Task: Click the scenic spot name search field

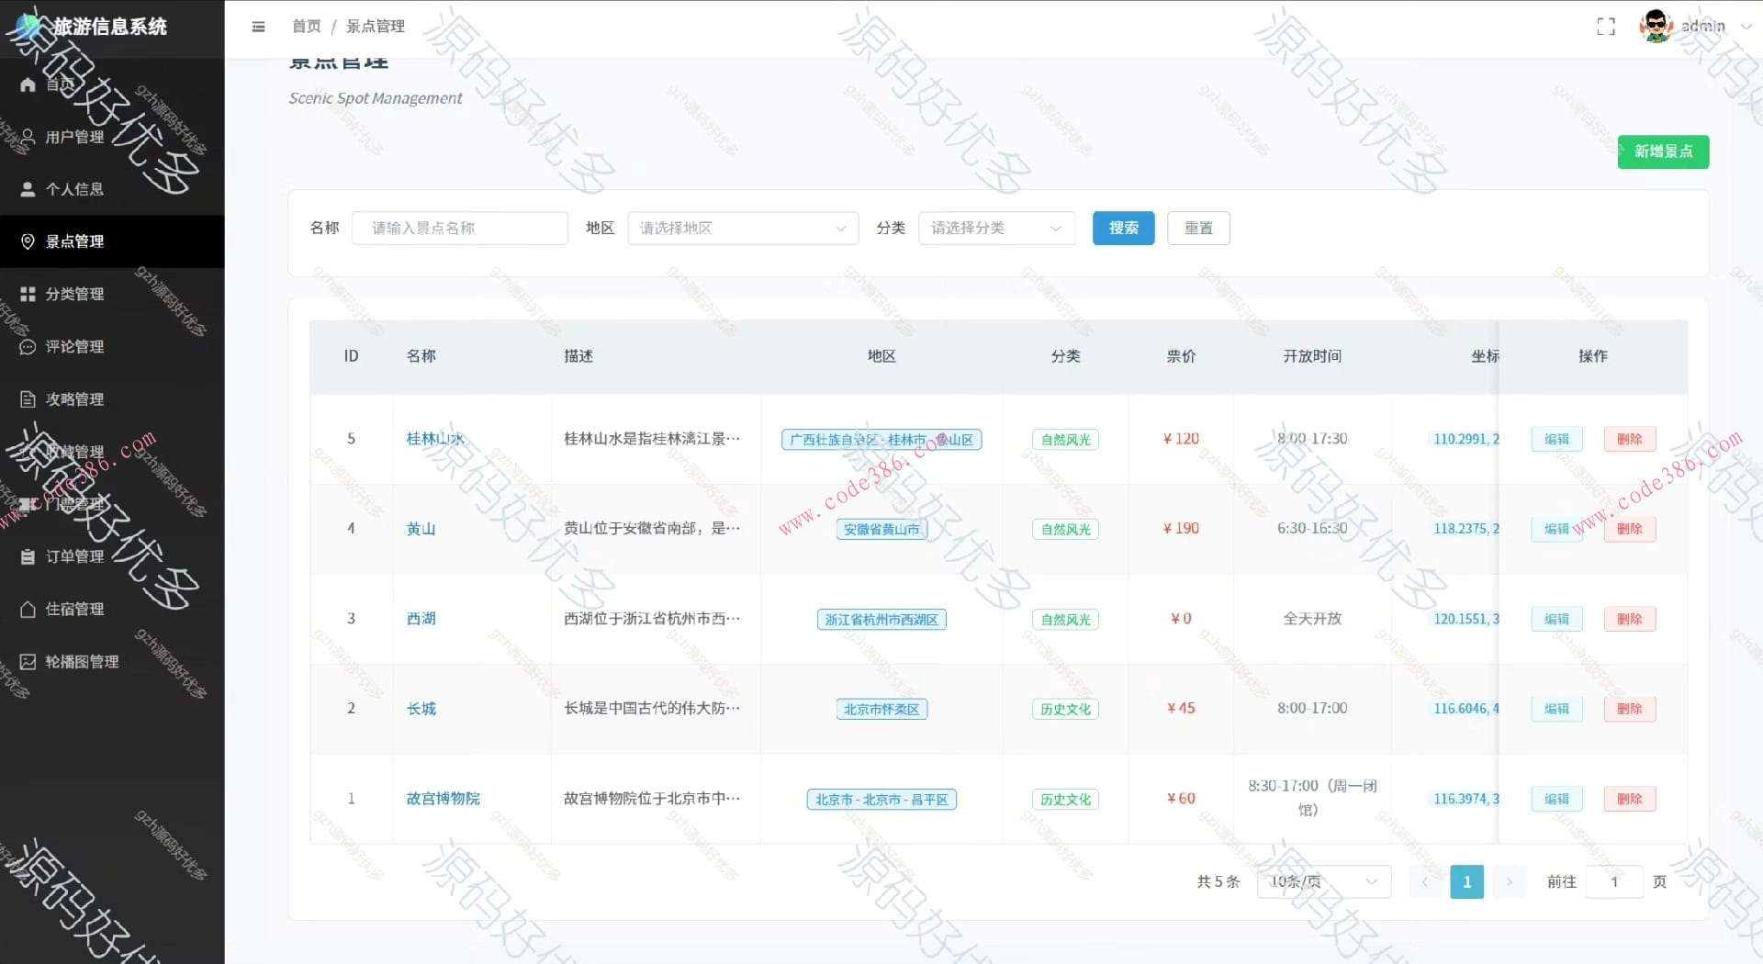Action: click(459, 228)
